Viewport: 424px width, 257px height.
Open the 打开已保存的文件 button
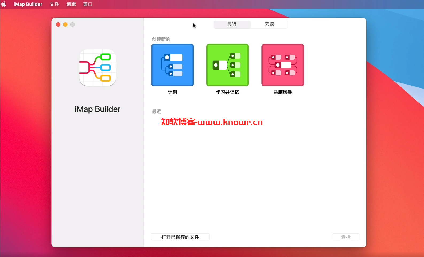tap(180, 237)
